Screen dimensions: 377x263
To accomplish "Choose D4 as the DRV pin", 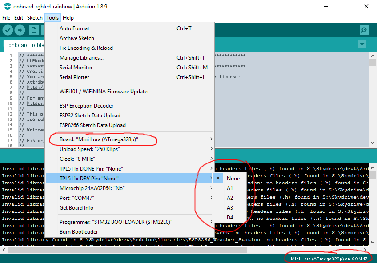I will point(229,218).
